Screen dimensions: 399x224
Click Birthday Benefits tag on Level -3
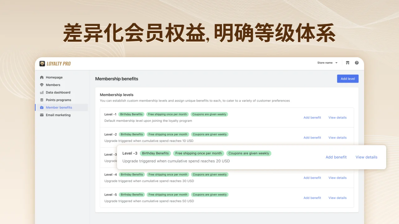point(155,153)
